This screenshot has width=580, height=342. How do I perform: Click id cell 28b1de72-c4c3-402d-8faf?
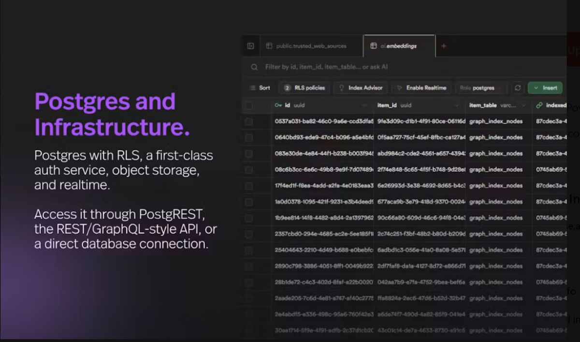pyautogui.click(x=323, y=282)
